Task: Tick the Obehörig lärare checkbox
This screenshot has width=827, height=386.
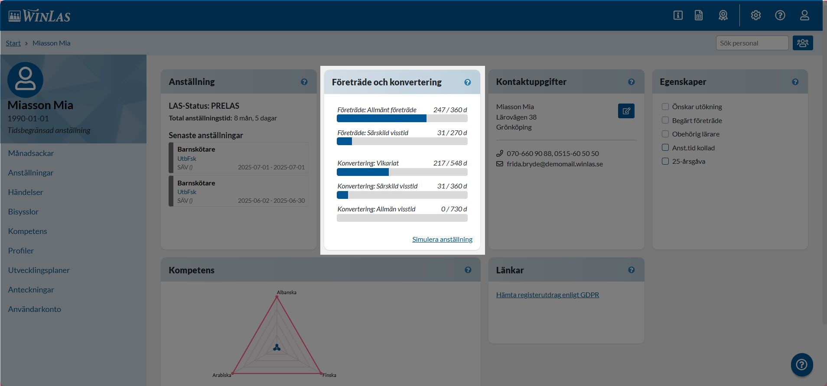Action: click(665, 134)
